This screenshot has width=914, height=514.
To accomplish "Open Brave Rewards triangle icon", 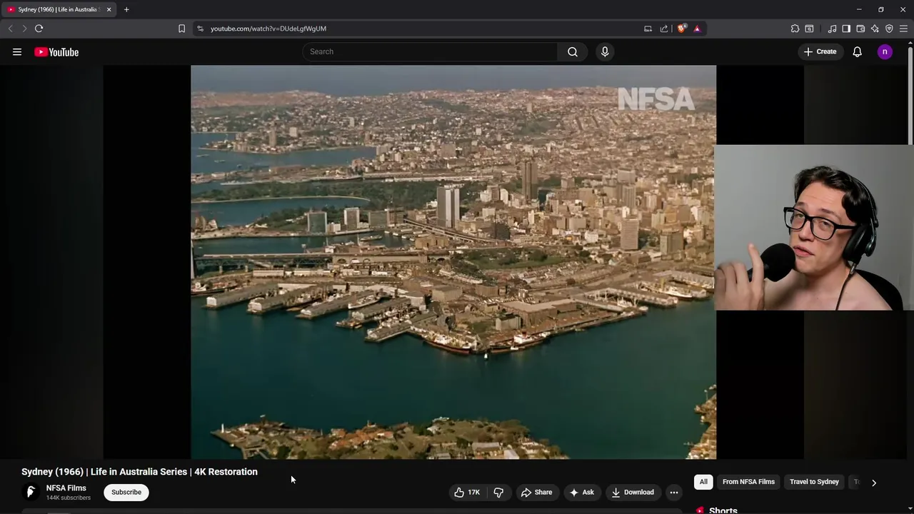I will 697,29.
